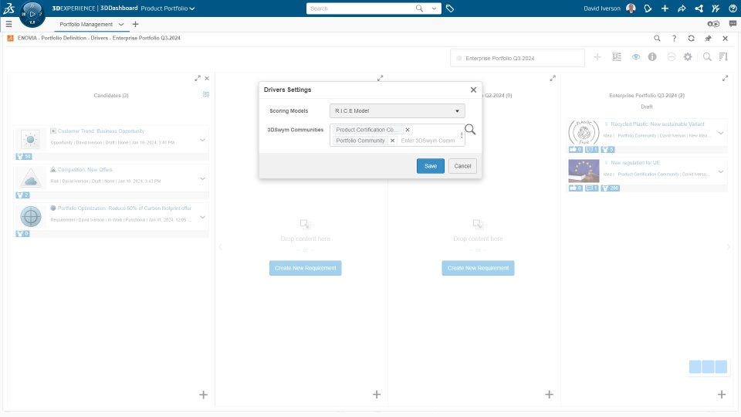Image resolution: width=741 pixels, height=417 pixels.
Task: Open Portfolio Optimization requirement link
Action: click(x=124, y=208)
